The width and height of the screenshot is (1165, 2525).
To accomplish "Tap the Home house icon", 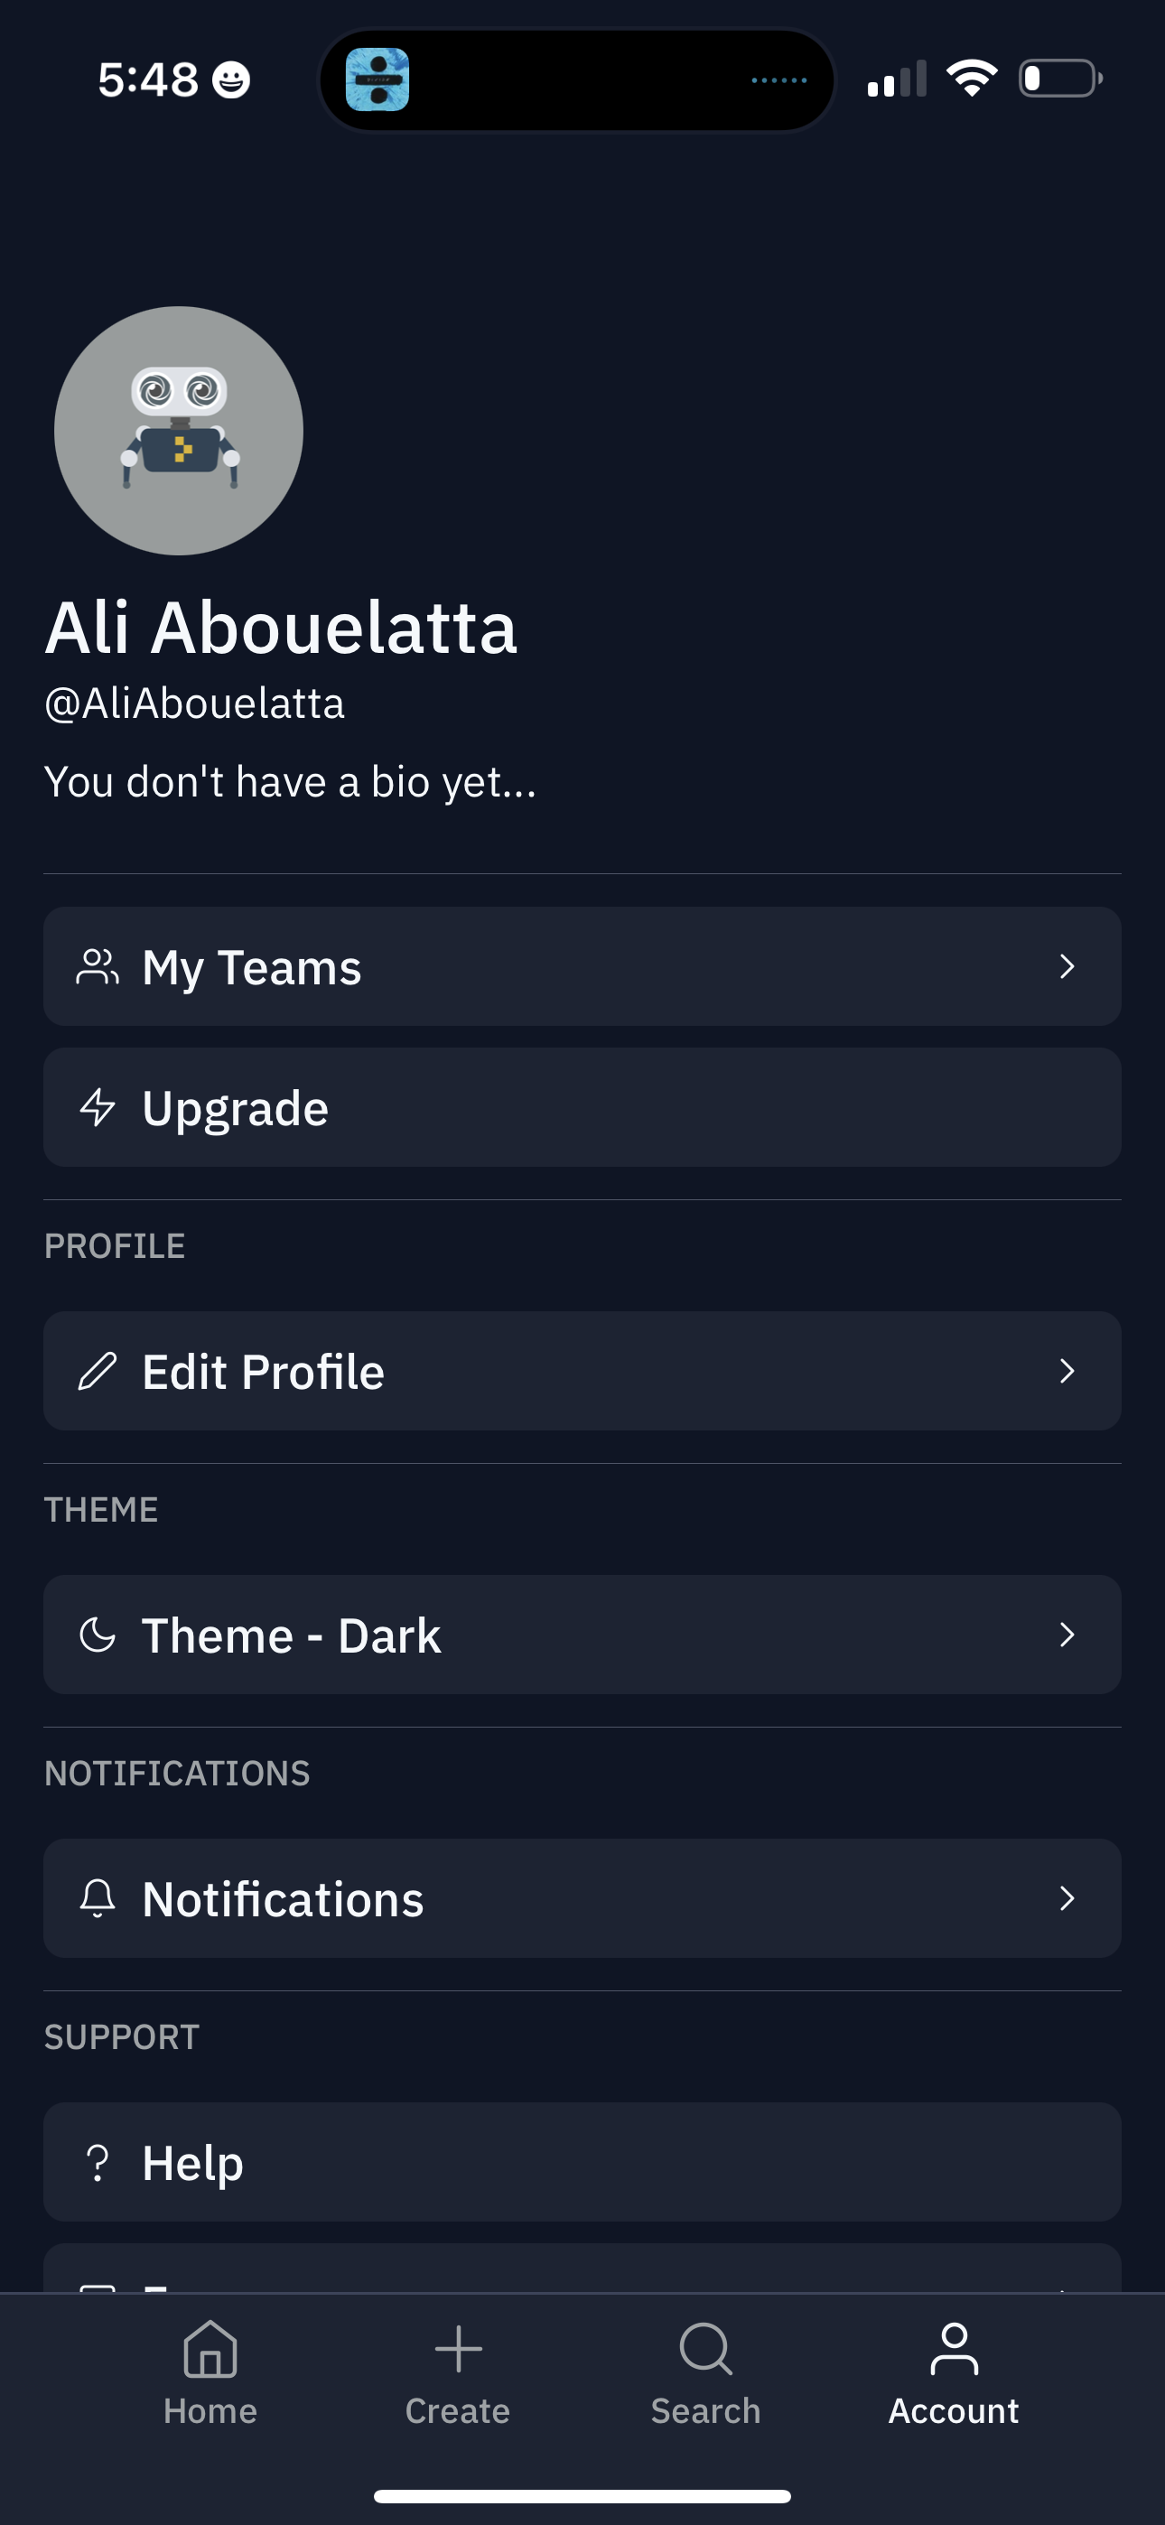I will coord(210,2350).
